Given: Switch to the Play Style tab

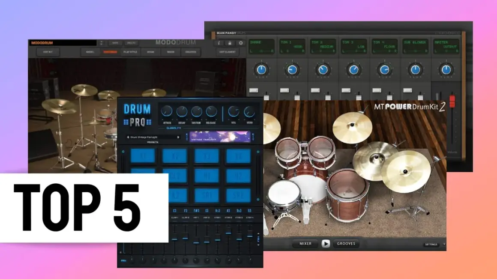Looking at the screenshot, I should [130, 52].
